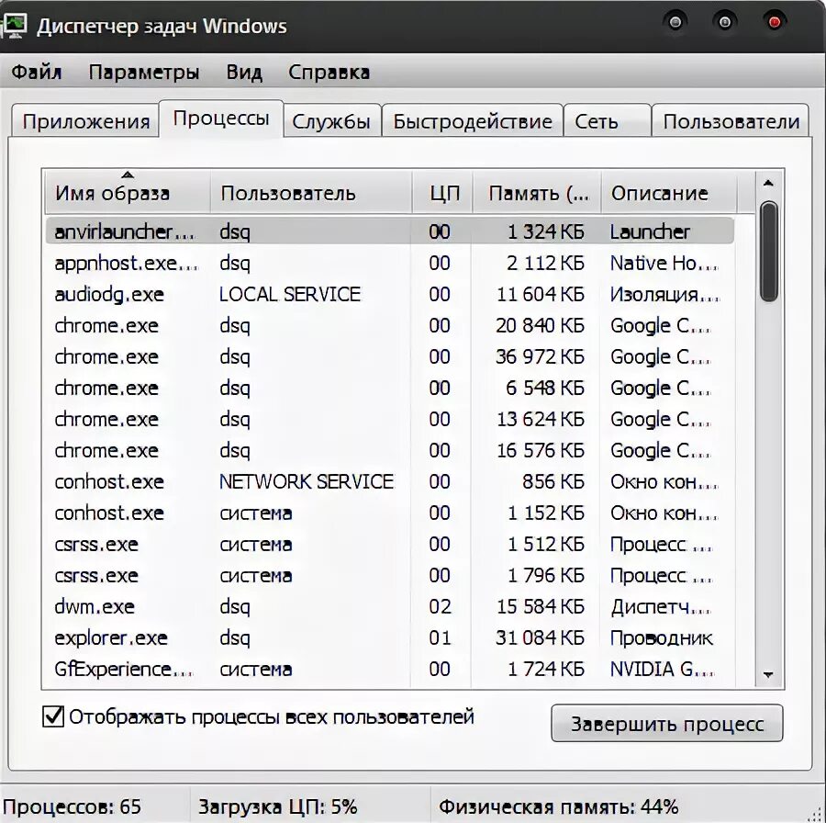Select the dwm.exe process

pos(390,606)
